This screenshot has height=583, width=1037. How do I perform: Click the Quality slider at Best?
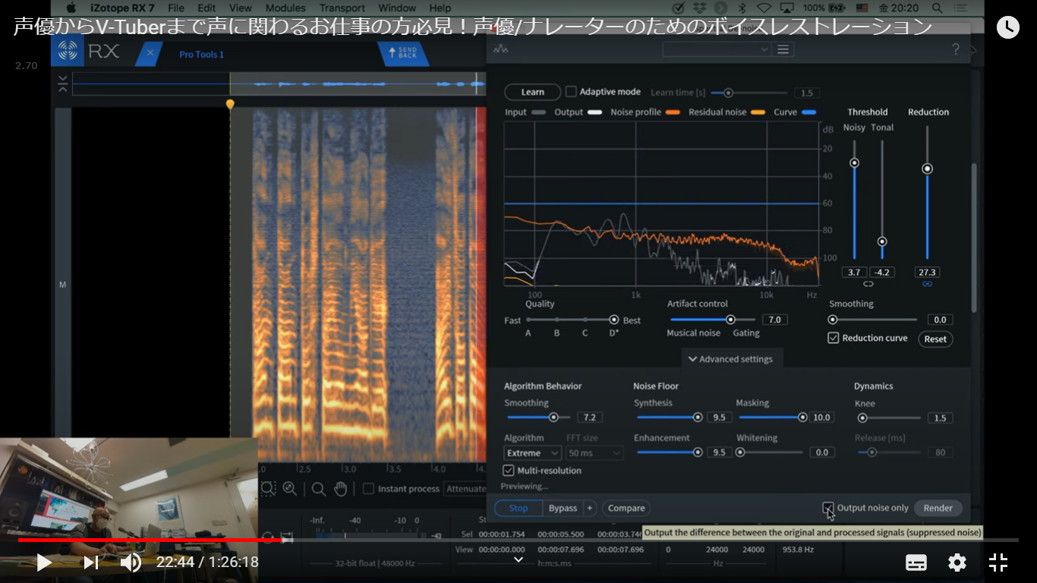[x=613, y=320]
